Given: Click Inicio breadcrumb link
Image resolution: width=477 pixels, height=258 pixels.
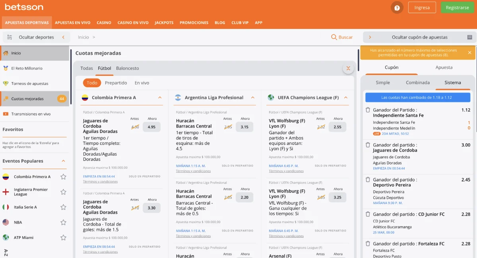Looking at the screenshot, I should (x=83, y=37).
